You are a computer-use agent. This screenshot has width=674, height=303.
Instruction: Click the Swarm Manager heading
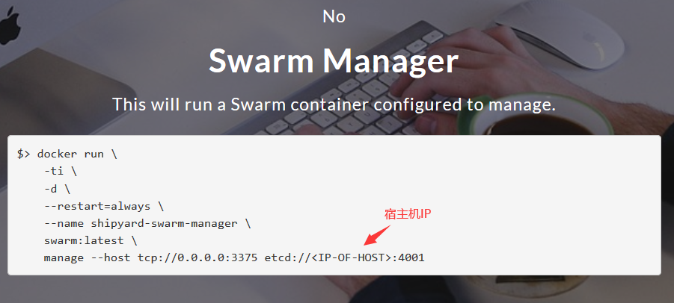pos(334,60)
